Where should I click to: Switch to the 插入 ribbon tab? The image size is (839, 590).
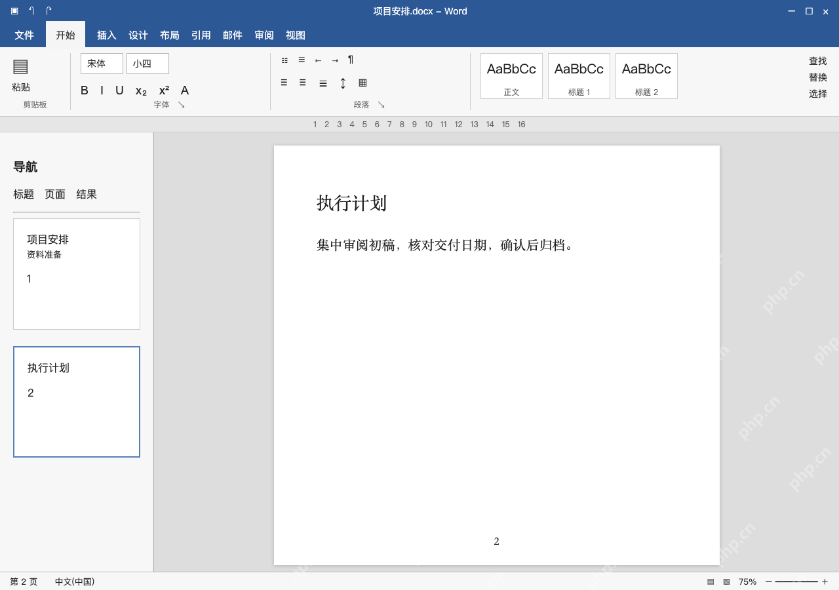click(x=107, y=35)
